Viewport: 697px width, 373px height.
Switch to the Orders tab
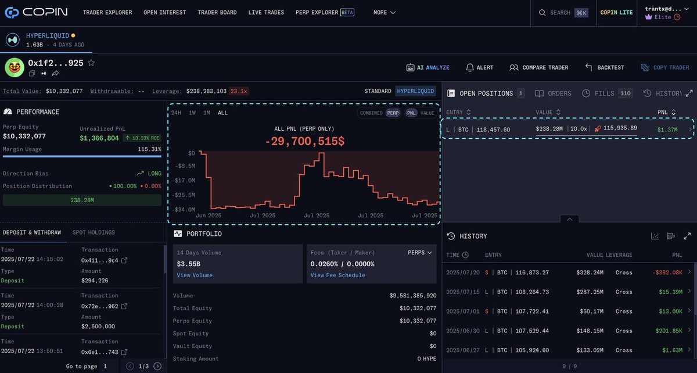coord(553,94)
